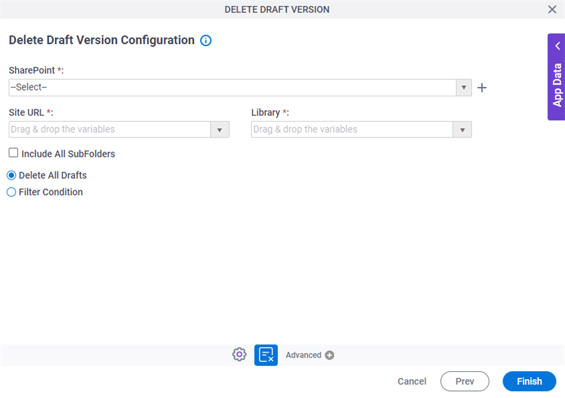Collapse the App Data panel chevron
The height and width of the screenshot is (398, 565).
pyautogui.click(x=557, y=46)
